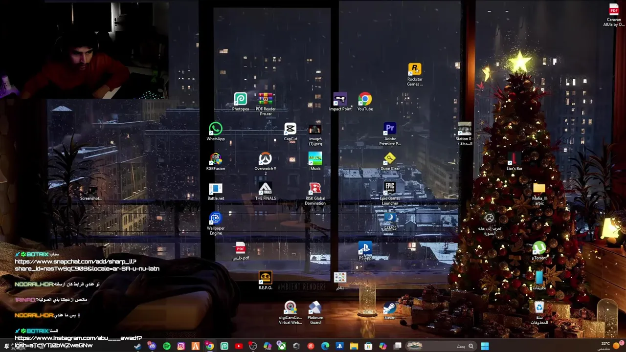Launch digiCamControl Virtual Webcam shortcut
The width and height of the screenshot is (626, 352).
(290, 313)
